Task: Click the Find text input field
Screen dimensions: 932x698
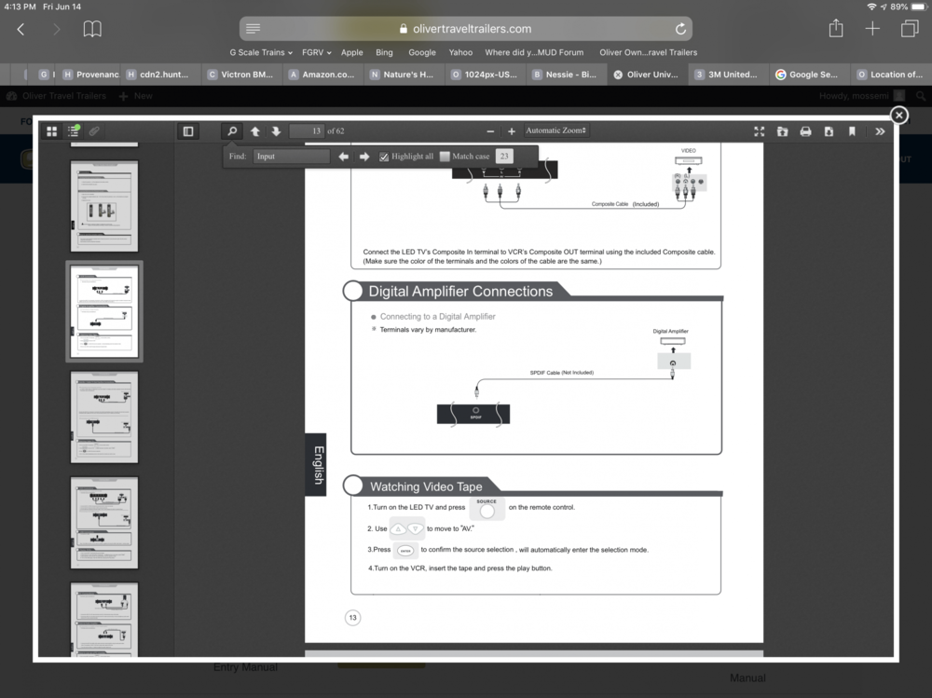Action: (290, 157)
